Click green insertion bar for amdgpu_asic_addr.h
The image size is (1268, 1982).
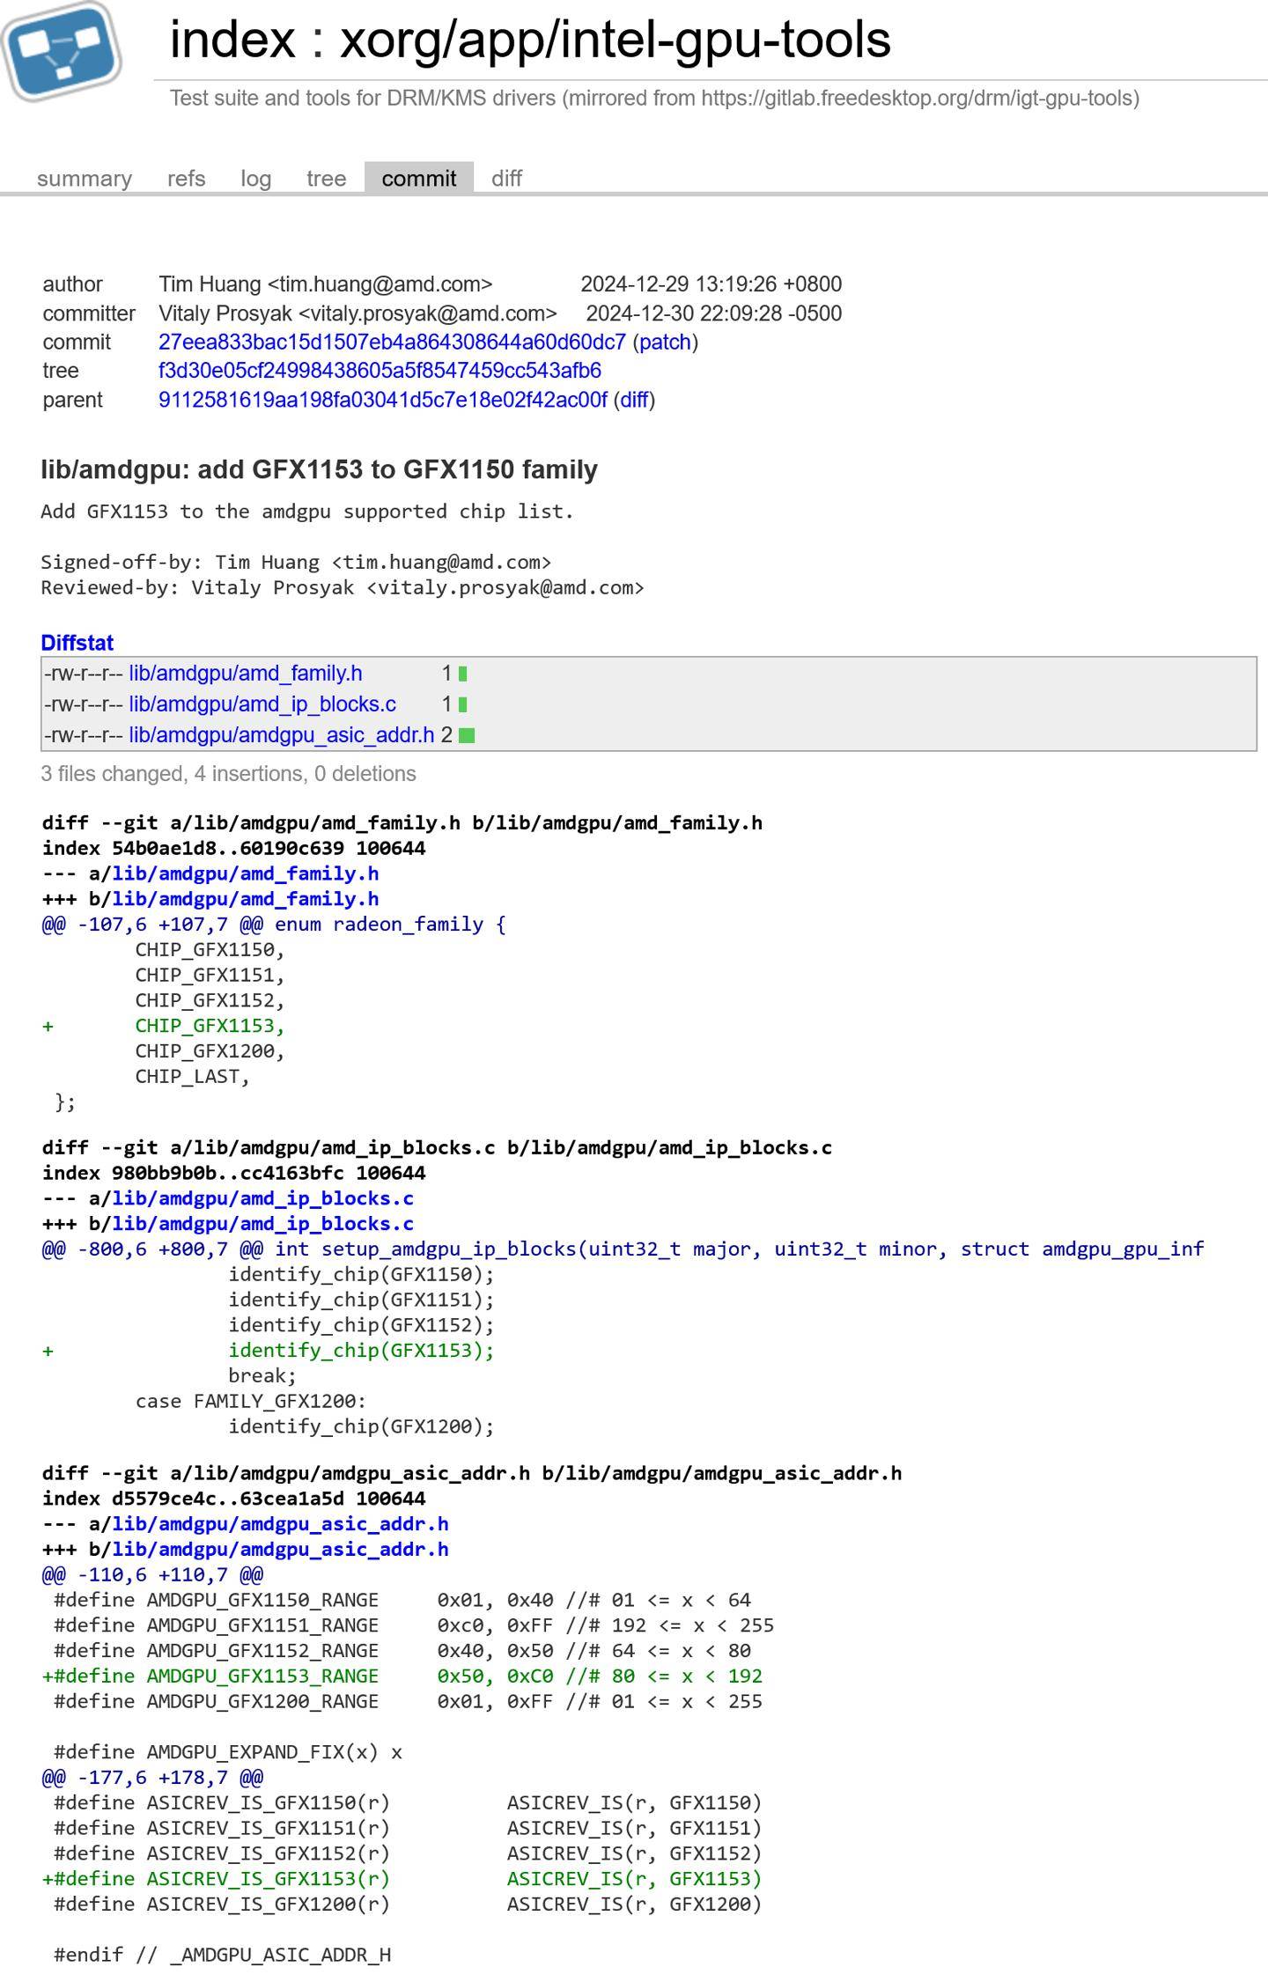pyautogui.click(x=468, y=735)
